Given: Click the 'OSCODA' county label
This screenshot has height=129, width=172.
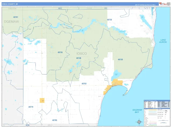Looking at the screenshot, I should [12, 9].
